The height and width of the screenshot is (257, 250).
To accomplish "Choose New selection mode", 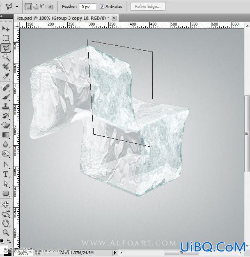I will (28, 7).
